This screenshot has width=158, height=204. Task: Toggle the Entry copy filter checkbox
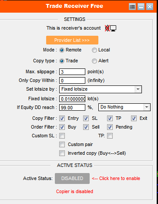[62, 119]
